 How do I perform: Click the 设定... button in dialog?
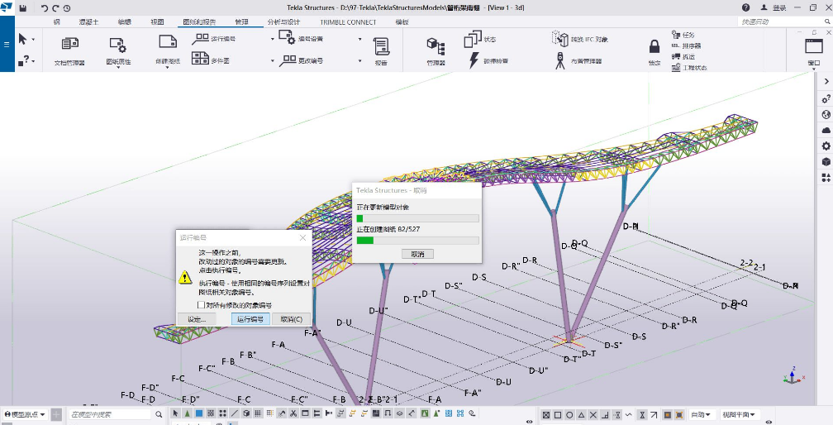pyautogui.click(x=197, y=319)
